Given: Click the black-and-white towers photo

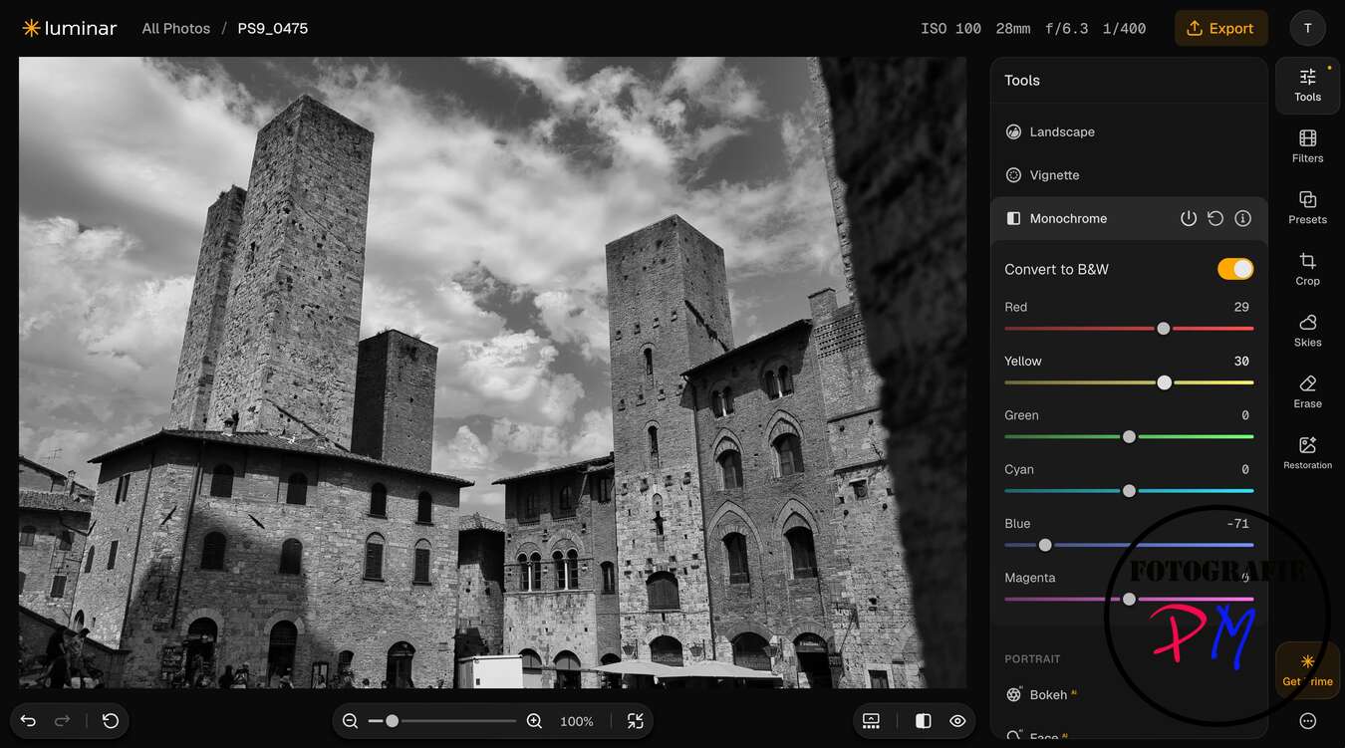Looking at the screenshot, I should pos(492,373).
